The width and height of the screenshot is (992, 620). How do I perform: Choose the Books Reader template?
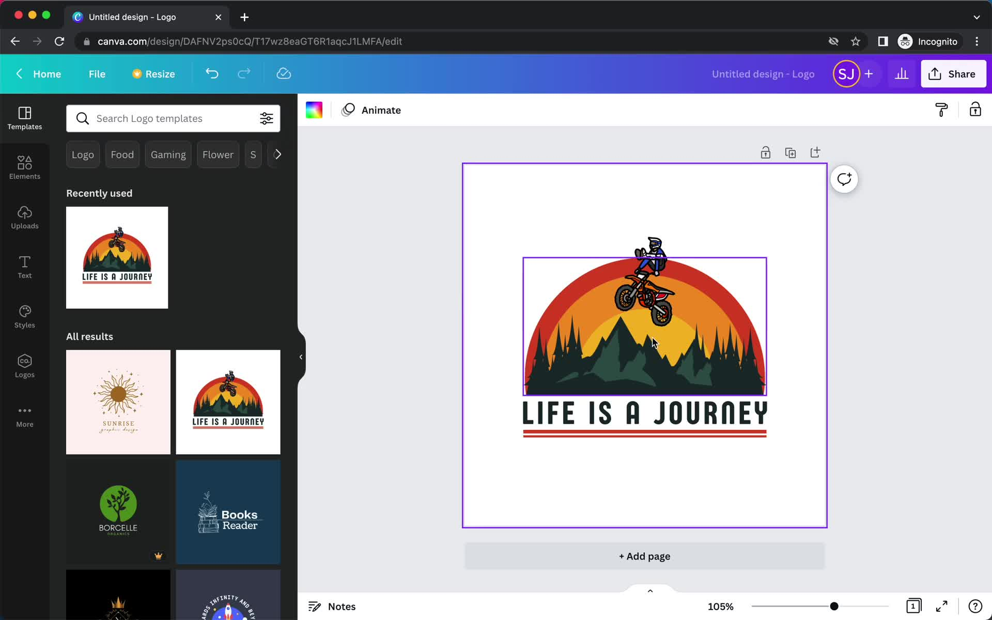228,512
